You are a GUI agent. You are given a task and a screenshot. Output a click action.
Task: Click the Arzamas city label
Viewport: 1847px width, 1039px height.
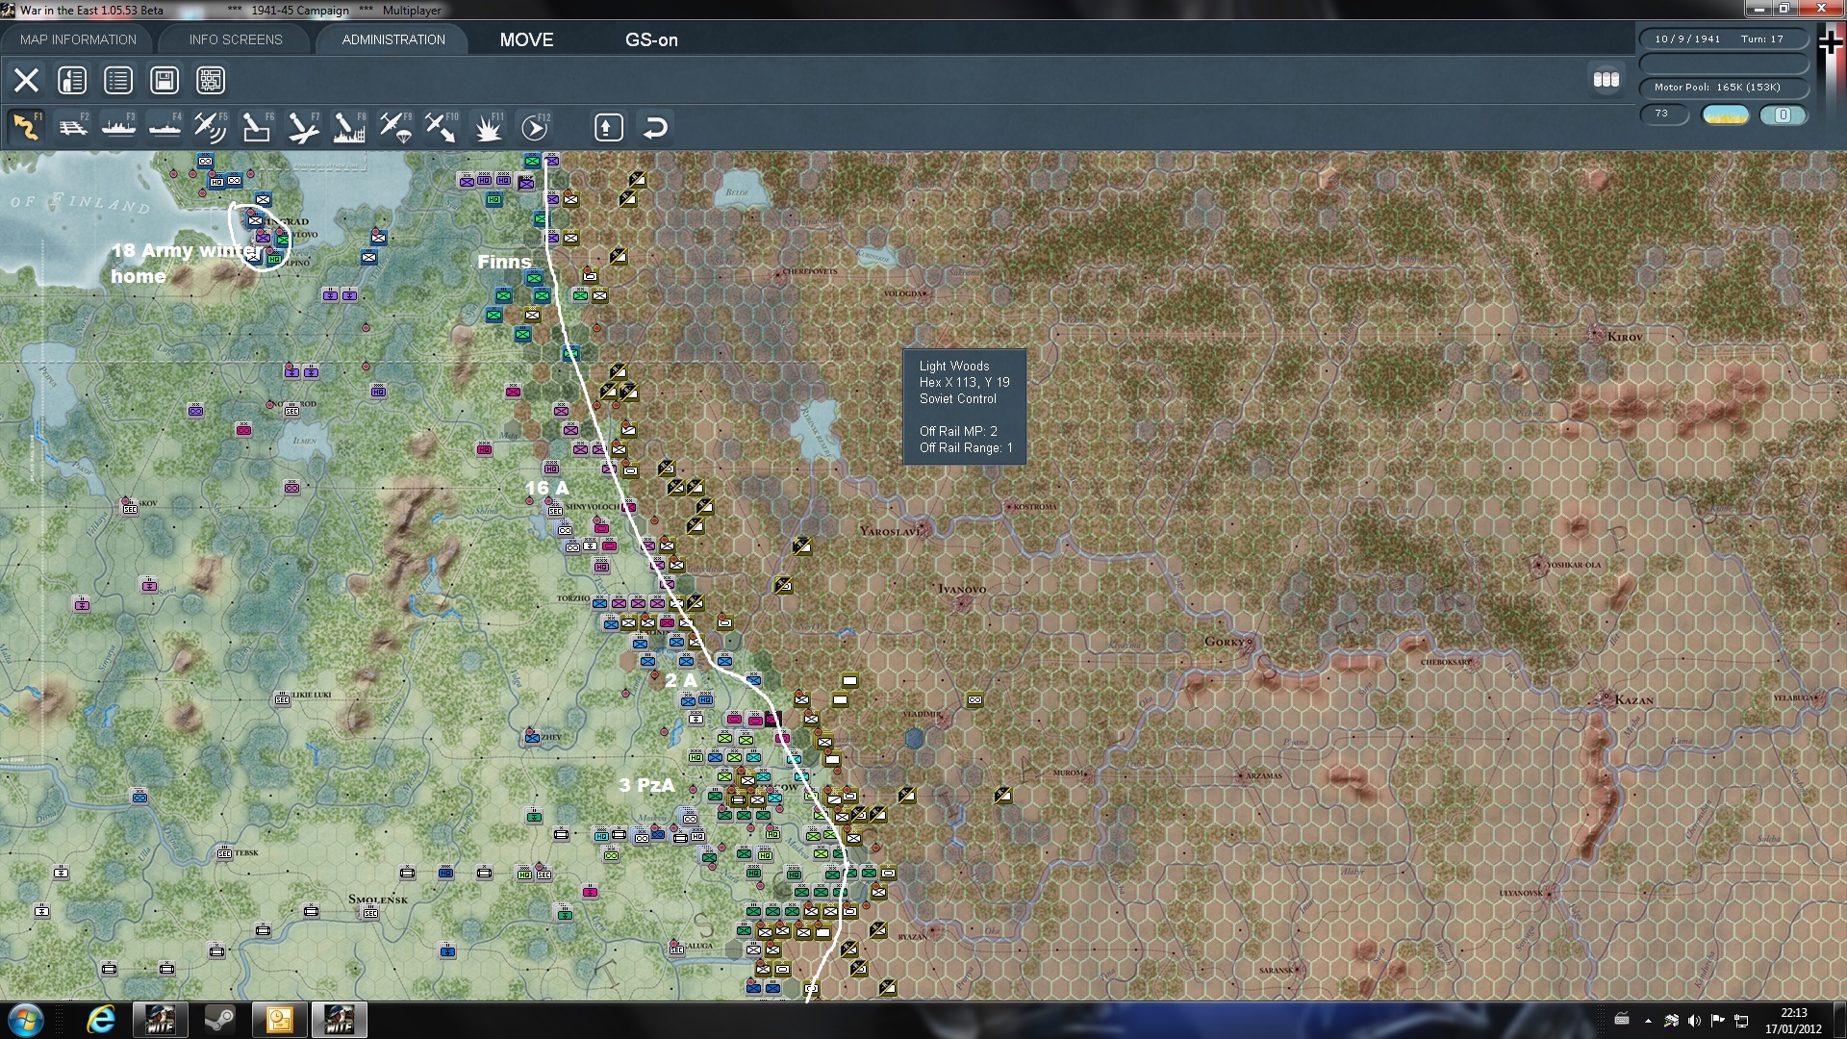click(1263, 775)
